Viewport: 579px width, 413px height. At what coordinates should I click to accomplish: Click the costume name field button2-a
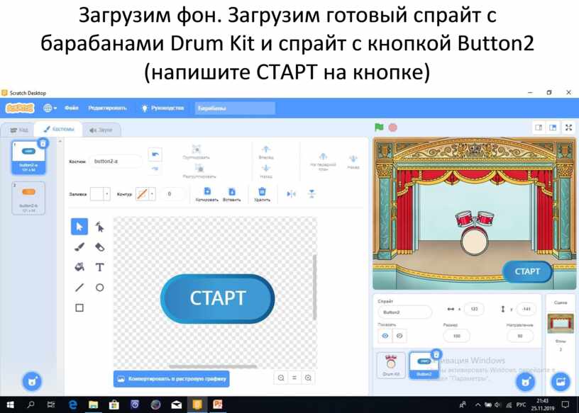pos(115,162)
